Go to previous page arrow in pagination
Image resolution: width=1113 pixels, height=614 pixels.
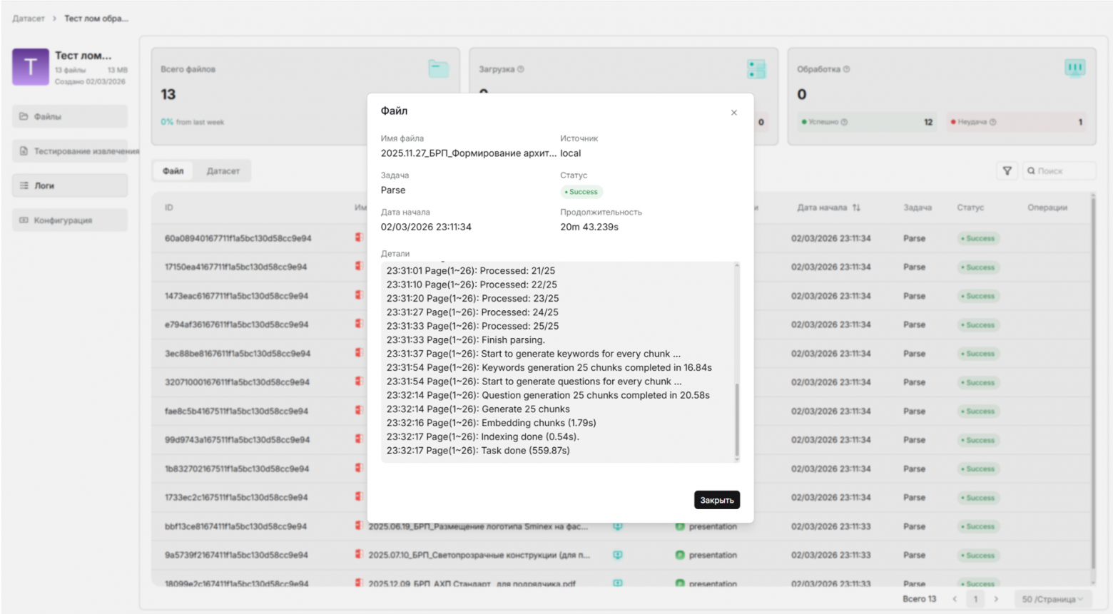955,599
